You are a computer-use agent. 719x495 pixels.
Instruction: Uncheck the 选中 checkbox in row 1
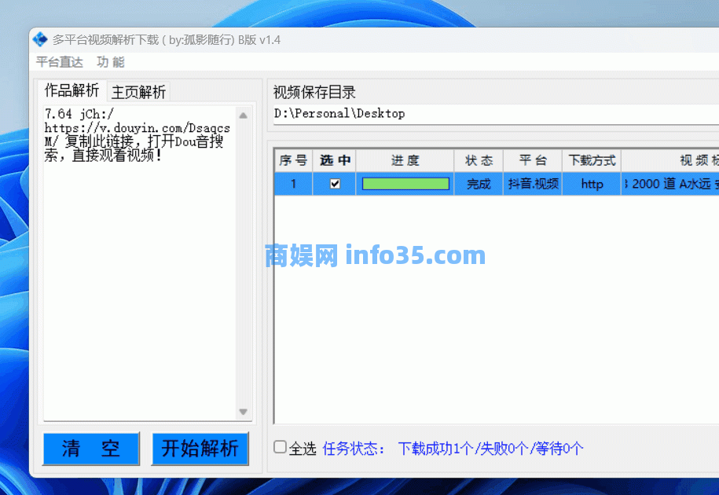click(334, 183)
